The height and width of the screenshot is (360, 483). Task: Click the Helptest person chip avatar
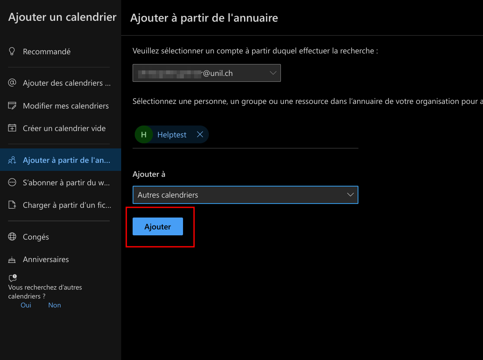click(x=144, y=135)
